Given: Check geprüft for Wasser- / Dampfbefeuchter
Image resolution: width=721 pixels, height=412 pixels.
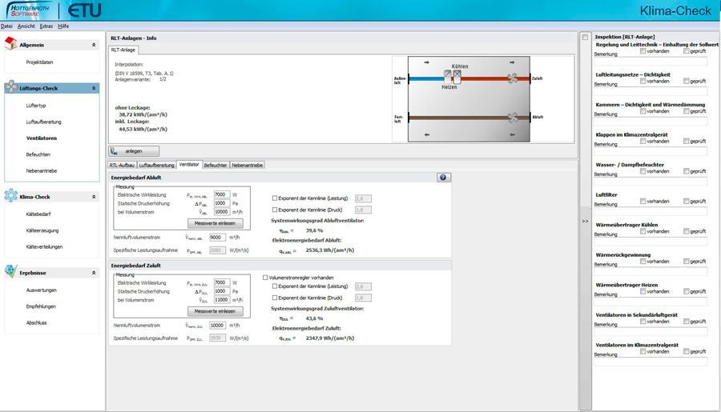Looking at the screenshot, I should (686, 171).
